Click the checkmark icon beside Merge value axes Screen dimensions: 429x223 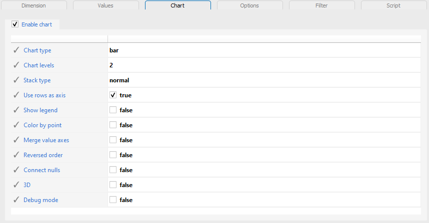(16, 140)
